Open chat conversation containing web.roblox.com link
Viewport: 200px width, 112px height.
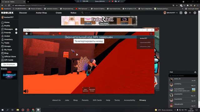click(183, 90)
